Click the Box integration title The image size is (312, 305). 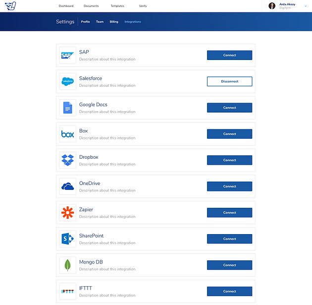(83, 131)
